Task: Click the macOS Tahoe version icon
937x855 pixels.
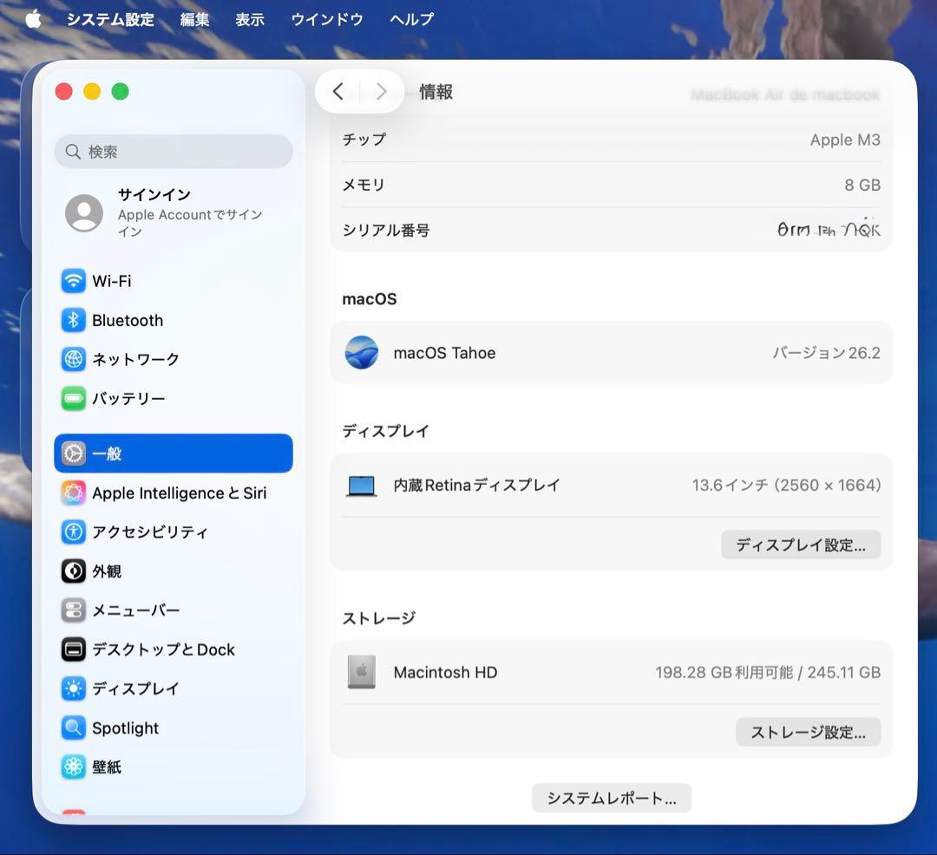Action: pos(362,353)
